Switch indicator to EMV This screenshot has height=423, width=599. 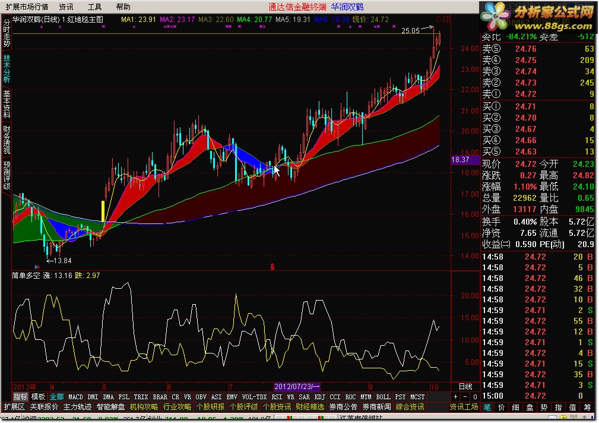pos(232,397)
